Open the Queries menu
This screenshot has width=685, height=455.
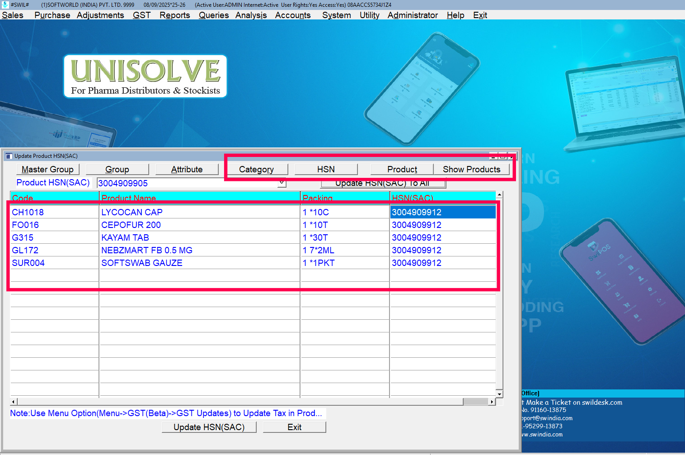tap(214, 15)
